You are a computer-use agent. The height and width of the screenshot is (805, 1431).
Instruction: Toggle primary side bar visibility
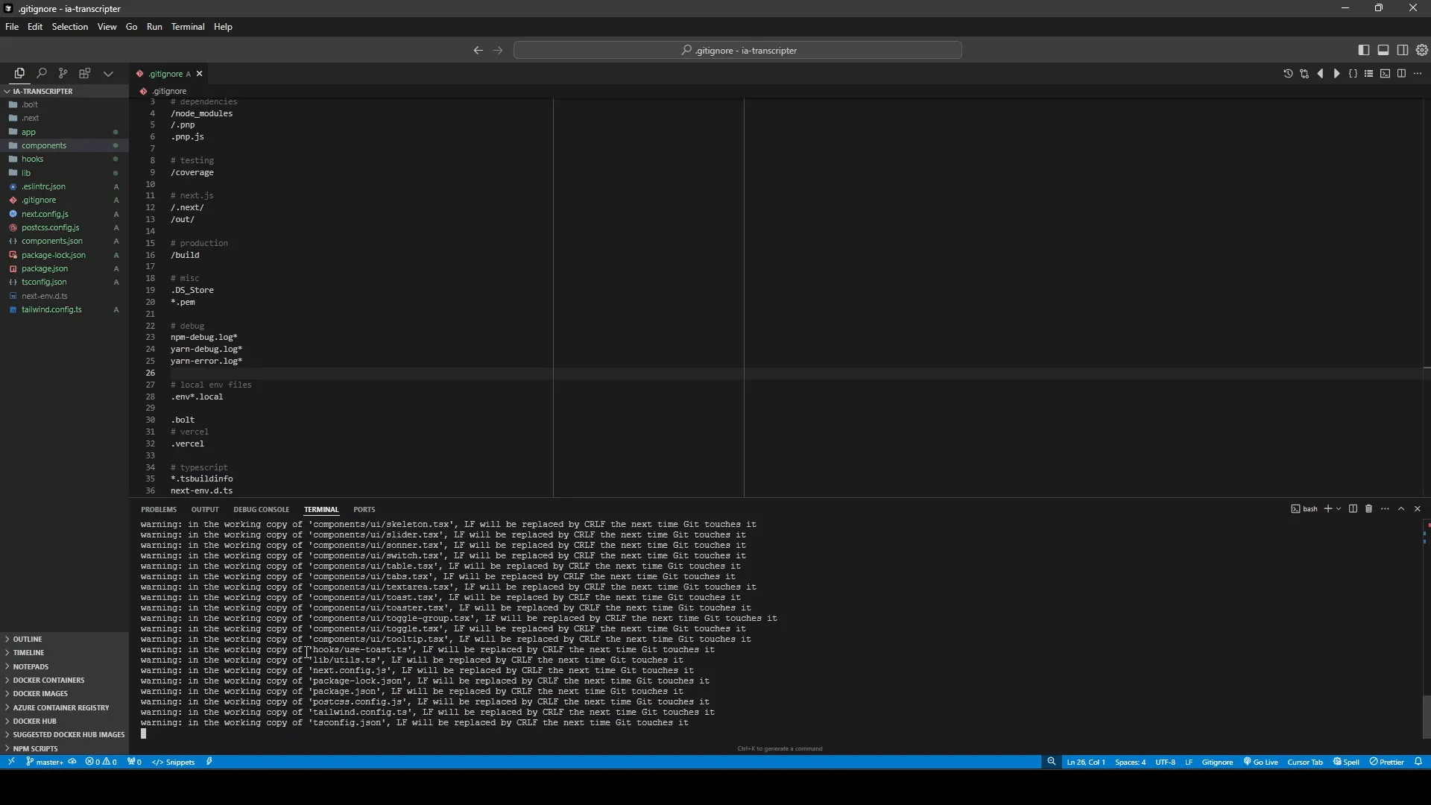pos(1364,50)
